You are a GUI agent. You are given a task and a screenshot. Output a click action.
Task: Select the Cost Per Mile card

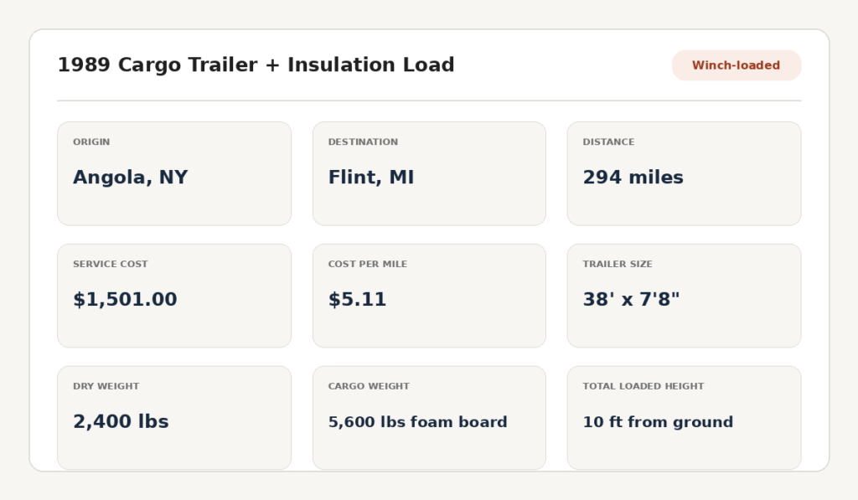coord(429,296)
